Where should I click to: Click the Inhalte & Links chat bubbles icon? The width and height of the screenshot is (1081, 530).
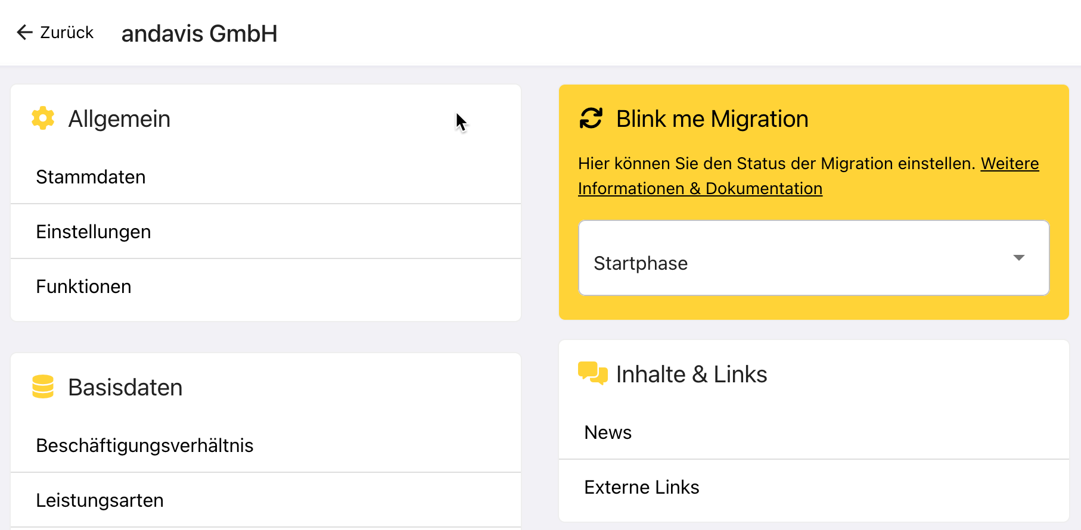coord(592,373)
